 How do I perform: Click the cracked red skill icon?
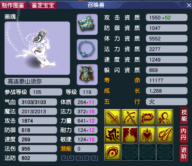point(130,135)
